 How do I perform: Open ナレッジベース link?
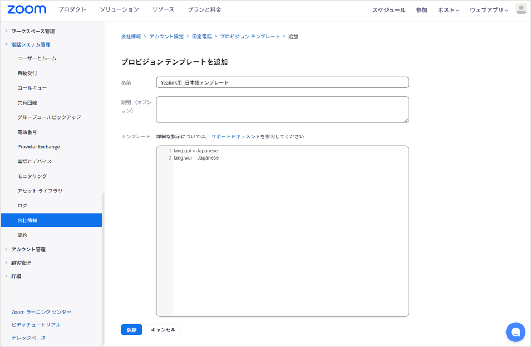(28, 338)
